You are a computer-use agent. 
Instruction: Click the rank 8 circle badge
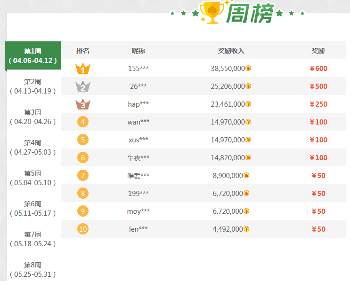click(x=83, y=193)
